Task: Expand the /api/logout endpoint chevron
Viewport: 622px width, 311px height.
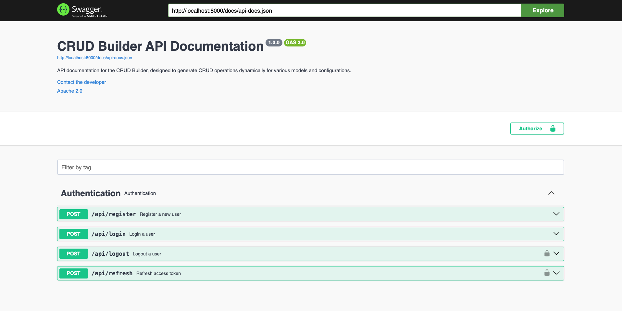Action: tap(556, 253)
